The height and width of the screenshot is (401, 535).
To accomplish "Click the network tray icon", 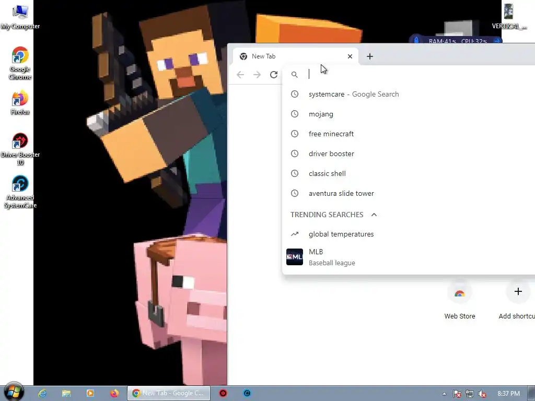I will tap(470, 394).
